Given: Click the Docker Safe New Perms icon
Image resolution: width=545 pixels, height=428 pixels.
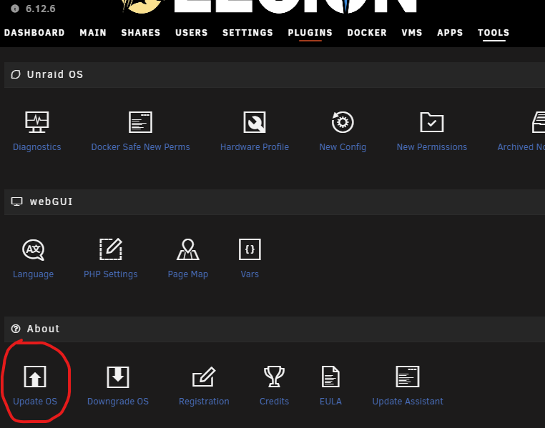Looking at the screenshot, I should [140, 122].
